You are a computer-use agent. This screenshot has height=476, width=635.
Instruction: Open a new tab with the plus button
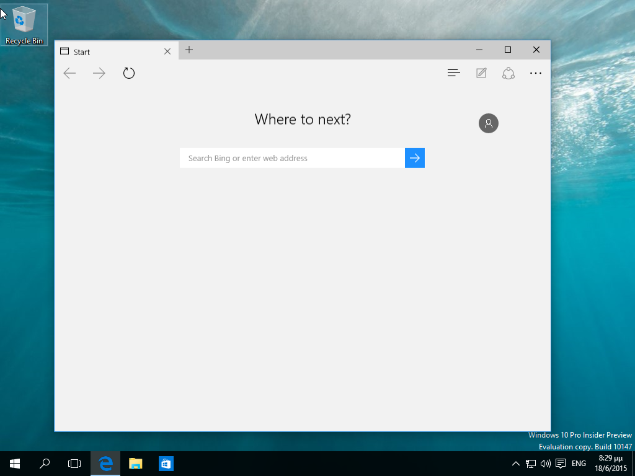pos(189,50)
